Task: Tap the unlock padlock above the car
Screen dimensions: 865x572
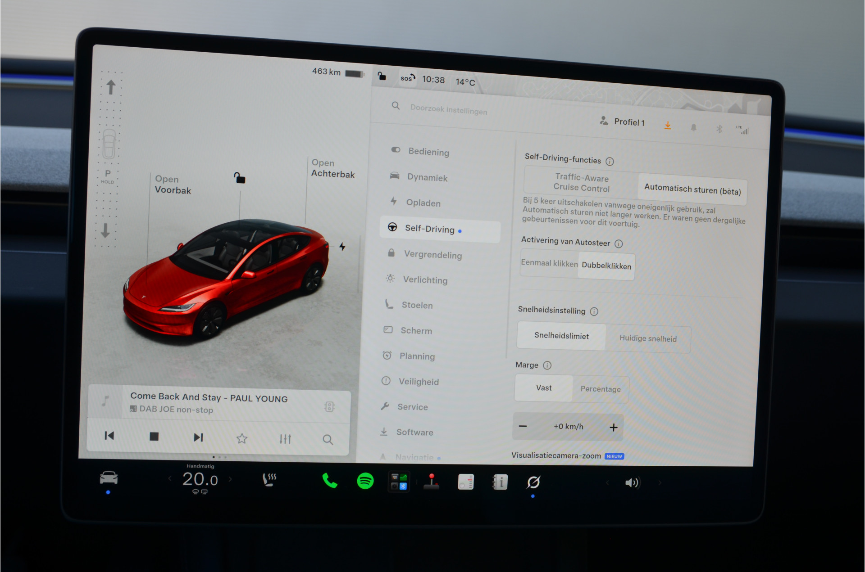Action: [239, 178]
